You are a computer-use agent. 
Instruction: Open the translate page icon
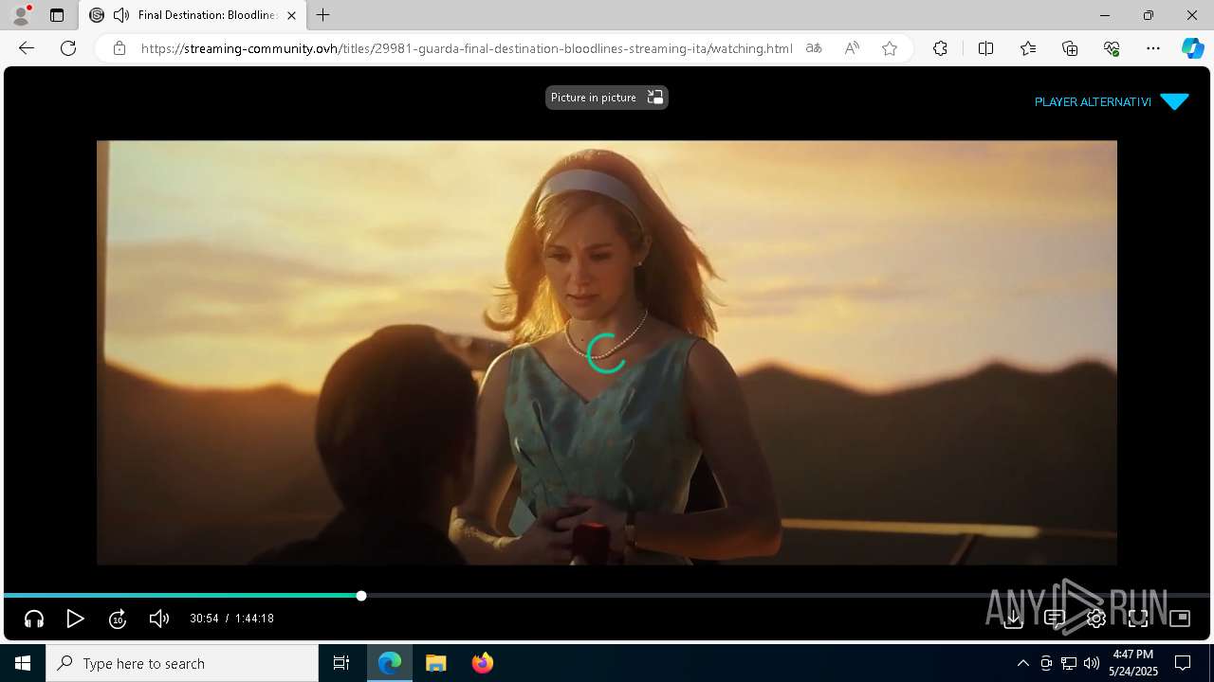(814, 48)
